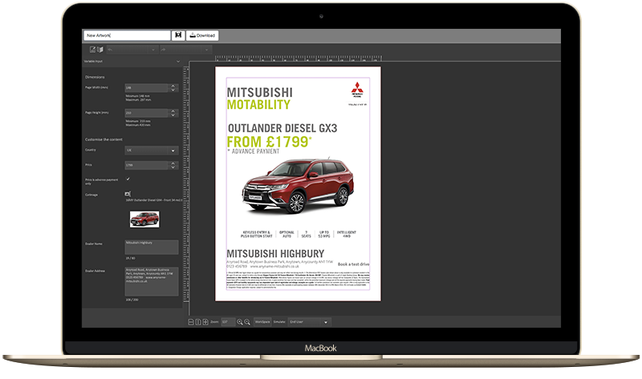Open the redo history dropdown
This screenshot has height=379, width=642.
pos(206,50)
